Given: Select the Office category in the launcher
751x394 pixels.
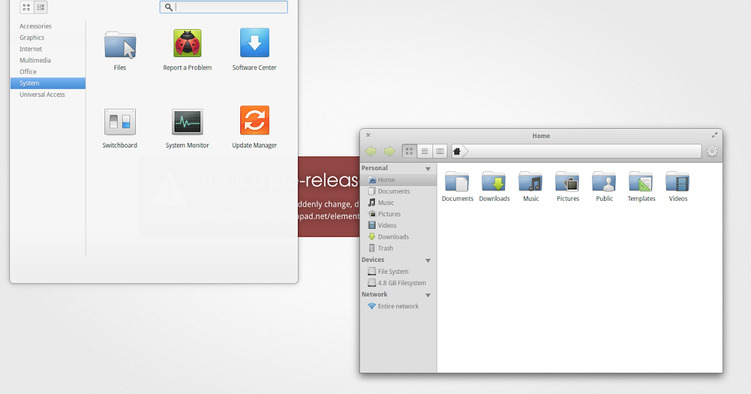Looking at the screenshot, I should (x=29, y=71).
